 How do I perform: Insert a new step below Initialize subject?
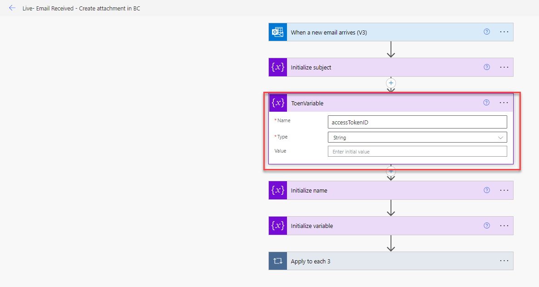[x=391, y=83]
